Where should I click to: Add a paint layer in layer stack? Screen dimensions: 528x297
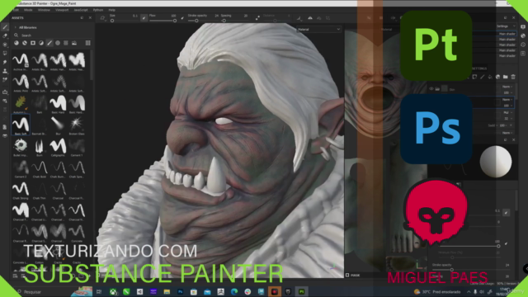(482, 77)
